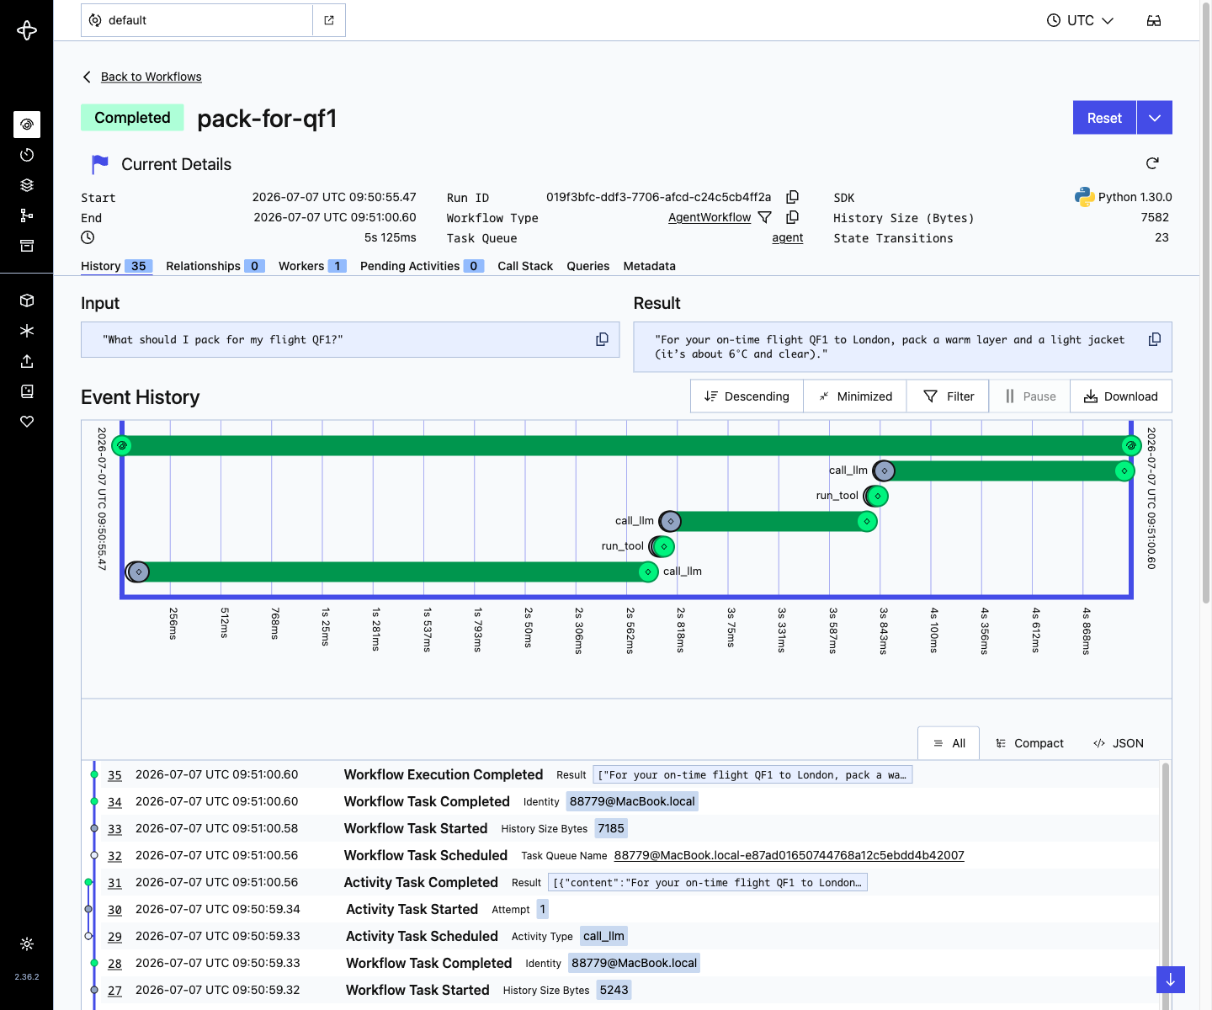The height and width of the screenshot is (1010, 1212).
Task: Copy the Run ID to clipboard
Action: (x=792, y=197)
